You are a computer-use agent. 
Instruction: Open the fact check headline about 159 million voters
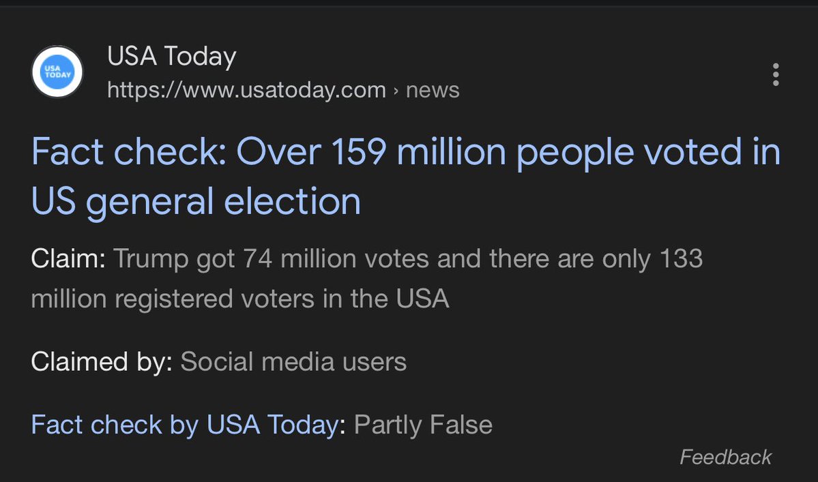coord(405,151)
